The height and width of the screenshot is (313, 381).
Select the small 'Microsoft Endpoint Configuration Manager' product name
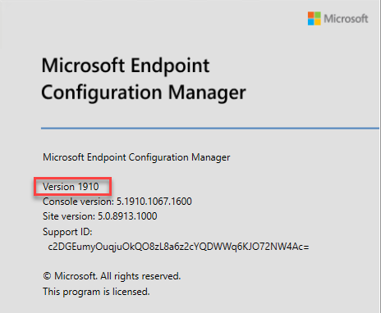tap(136, 157)
